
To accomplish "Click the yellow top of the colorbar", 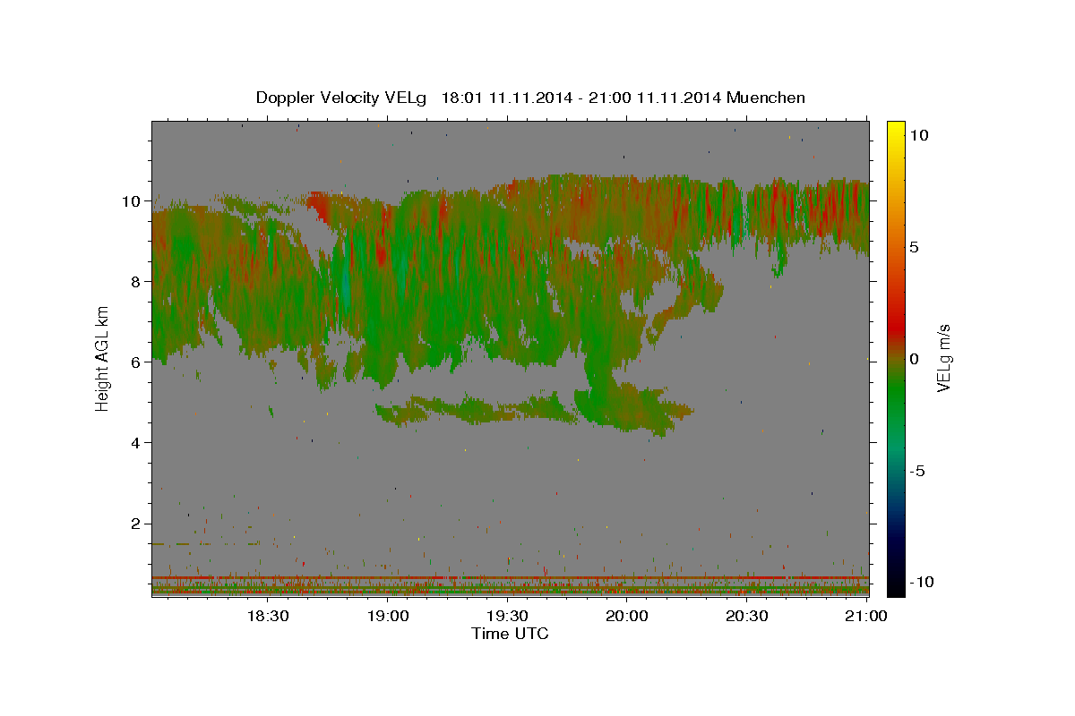I will coord(895,130).
